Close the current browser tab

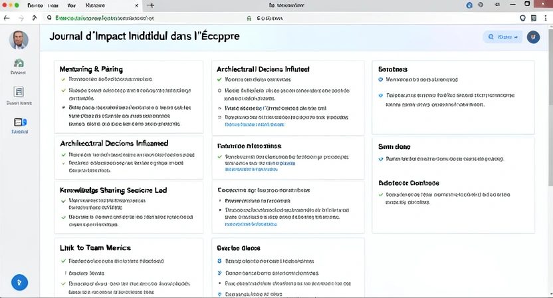click(x=136, y=5)
